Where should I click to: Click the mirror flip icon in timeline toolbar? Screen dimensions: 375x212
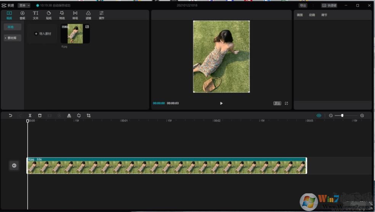click(x=69, y=115)
